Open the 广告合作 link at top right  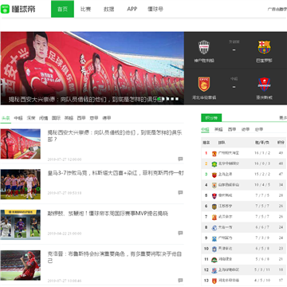pos(277,9)
